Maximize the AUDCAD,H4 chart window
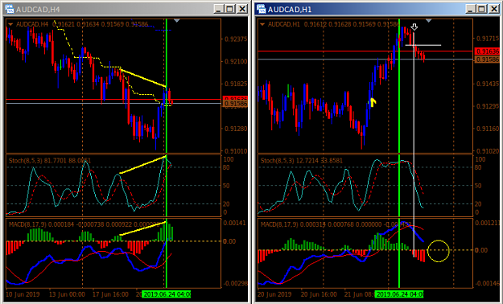This screenshot has height=304, width=503. click(x=230, y=9)
